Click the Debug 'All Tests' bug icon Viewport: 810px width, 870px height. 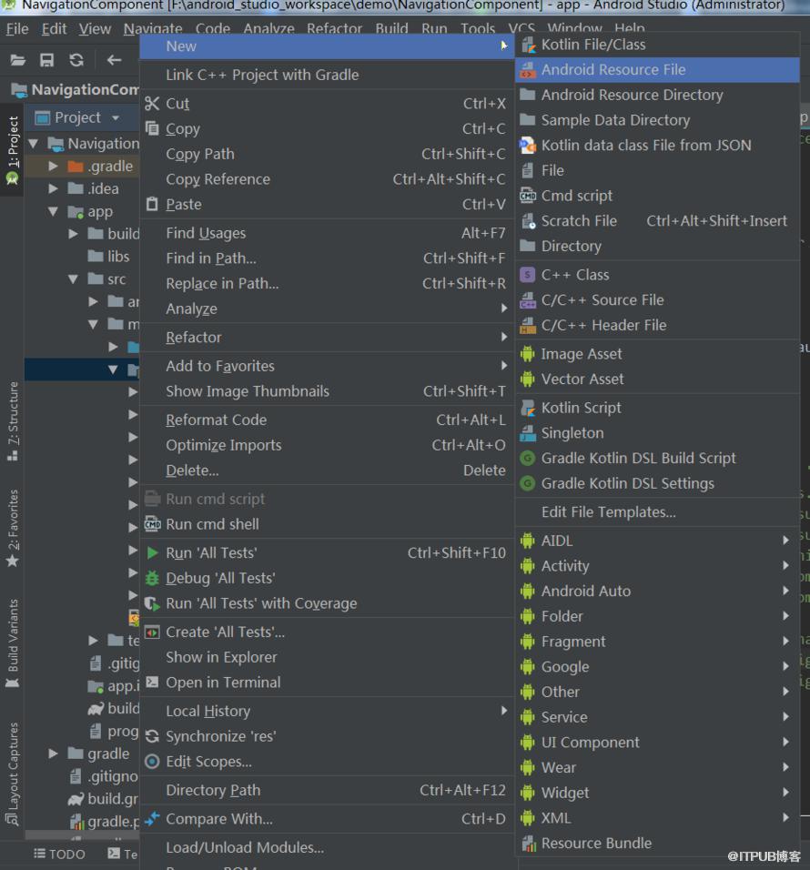pyautogui.click(x=152, y=578)
